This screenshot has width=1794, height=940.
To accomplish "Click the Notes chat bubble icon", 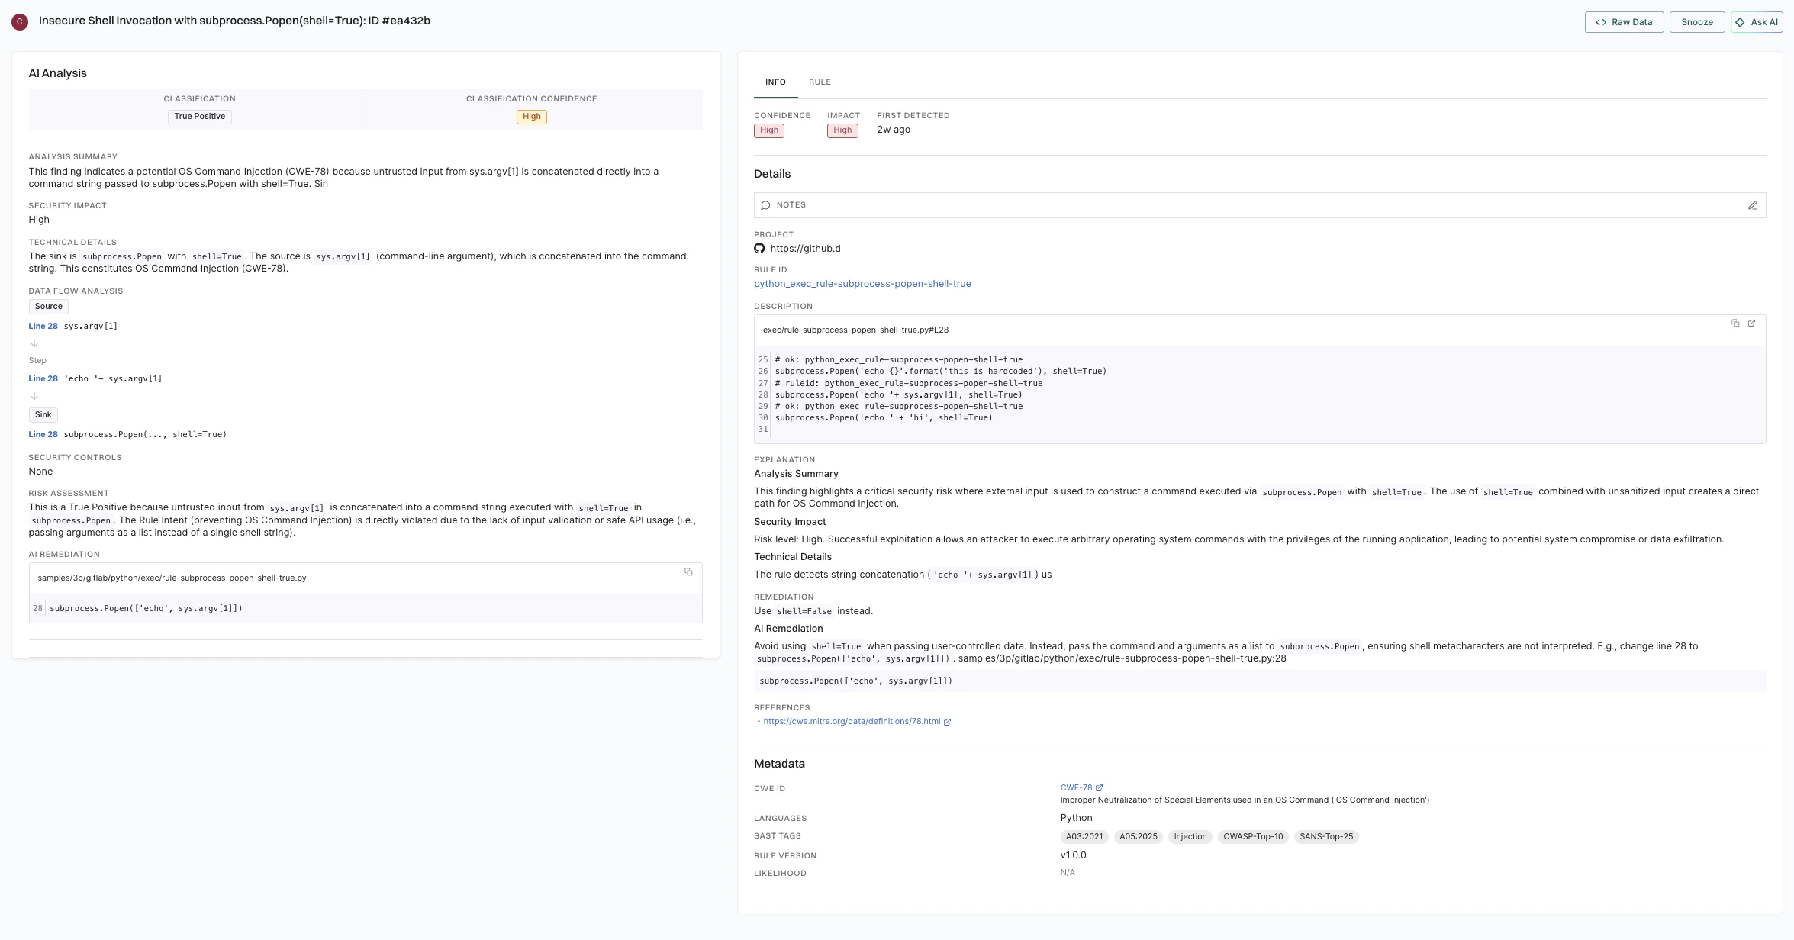I will point(765,205).
